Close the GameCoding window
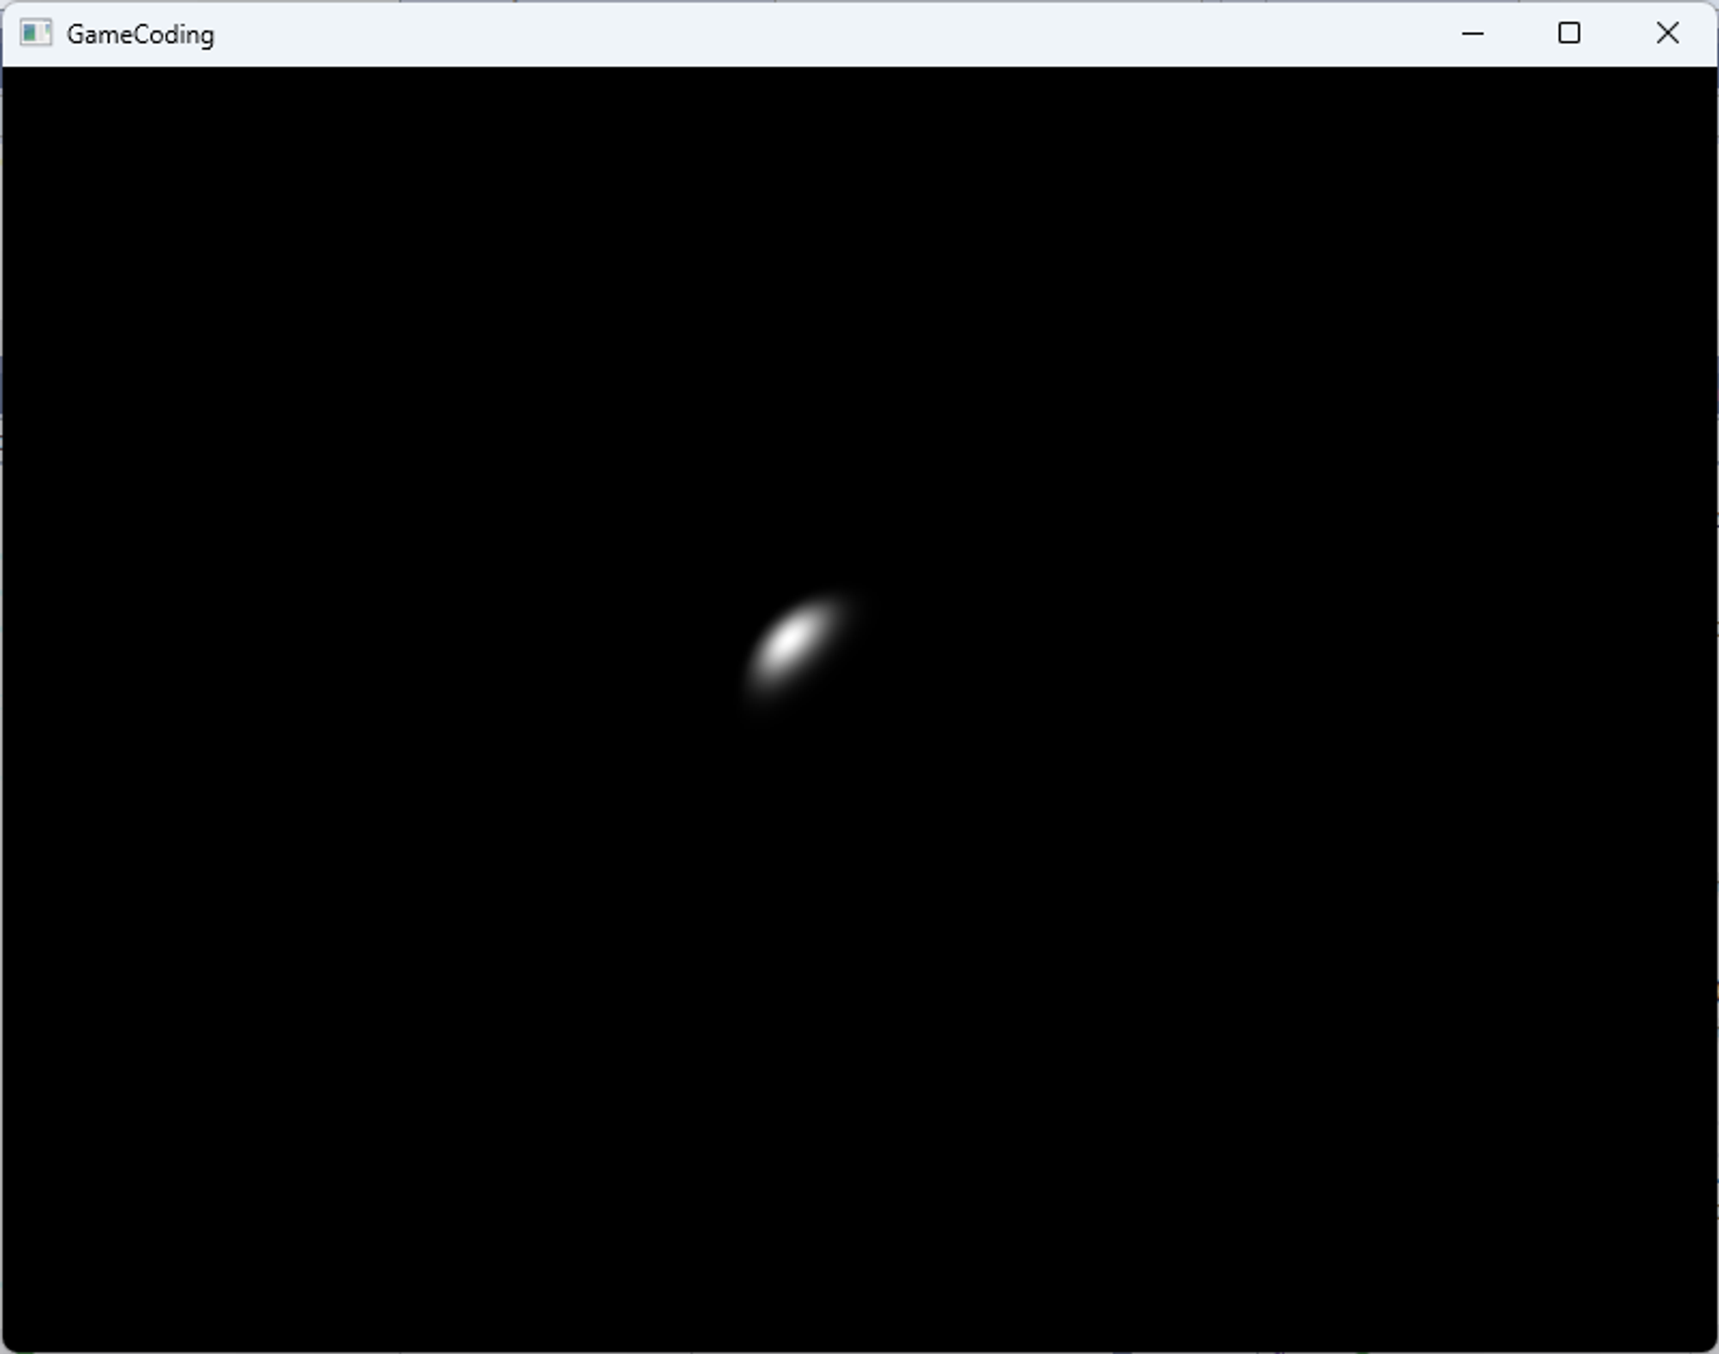The image size is (1719, 1354). coord(1667,34)
